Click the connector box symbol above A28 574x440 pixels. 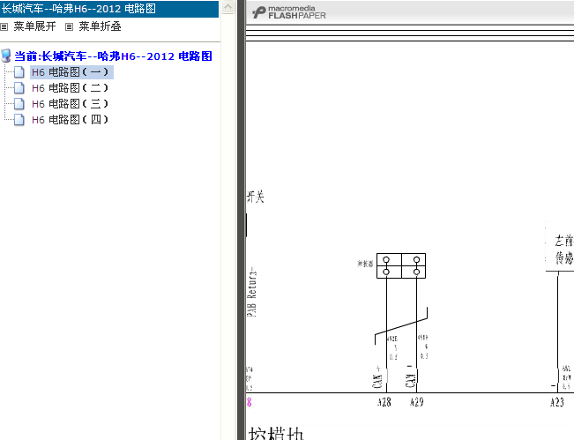[x=401, y=265]
